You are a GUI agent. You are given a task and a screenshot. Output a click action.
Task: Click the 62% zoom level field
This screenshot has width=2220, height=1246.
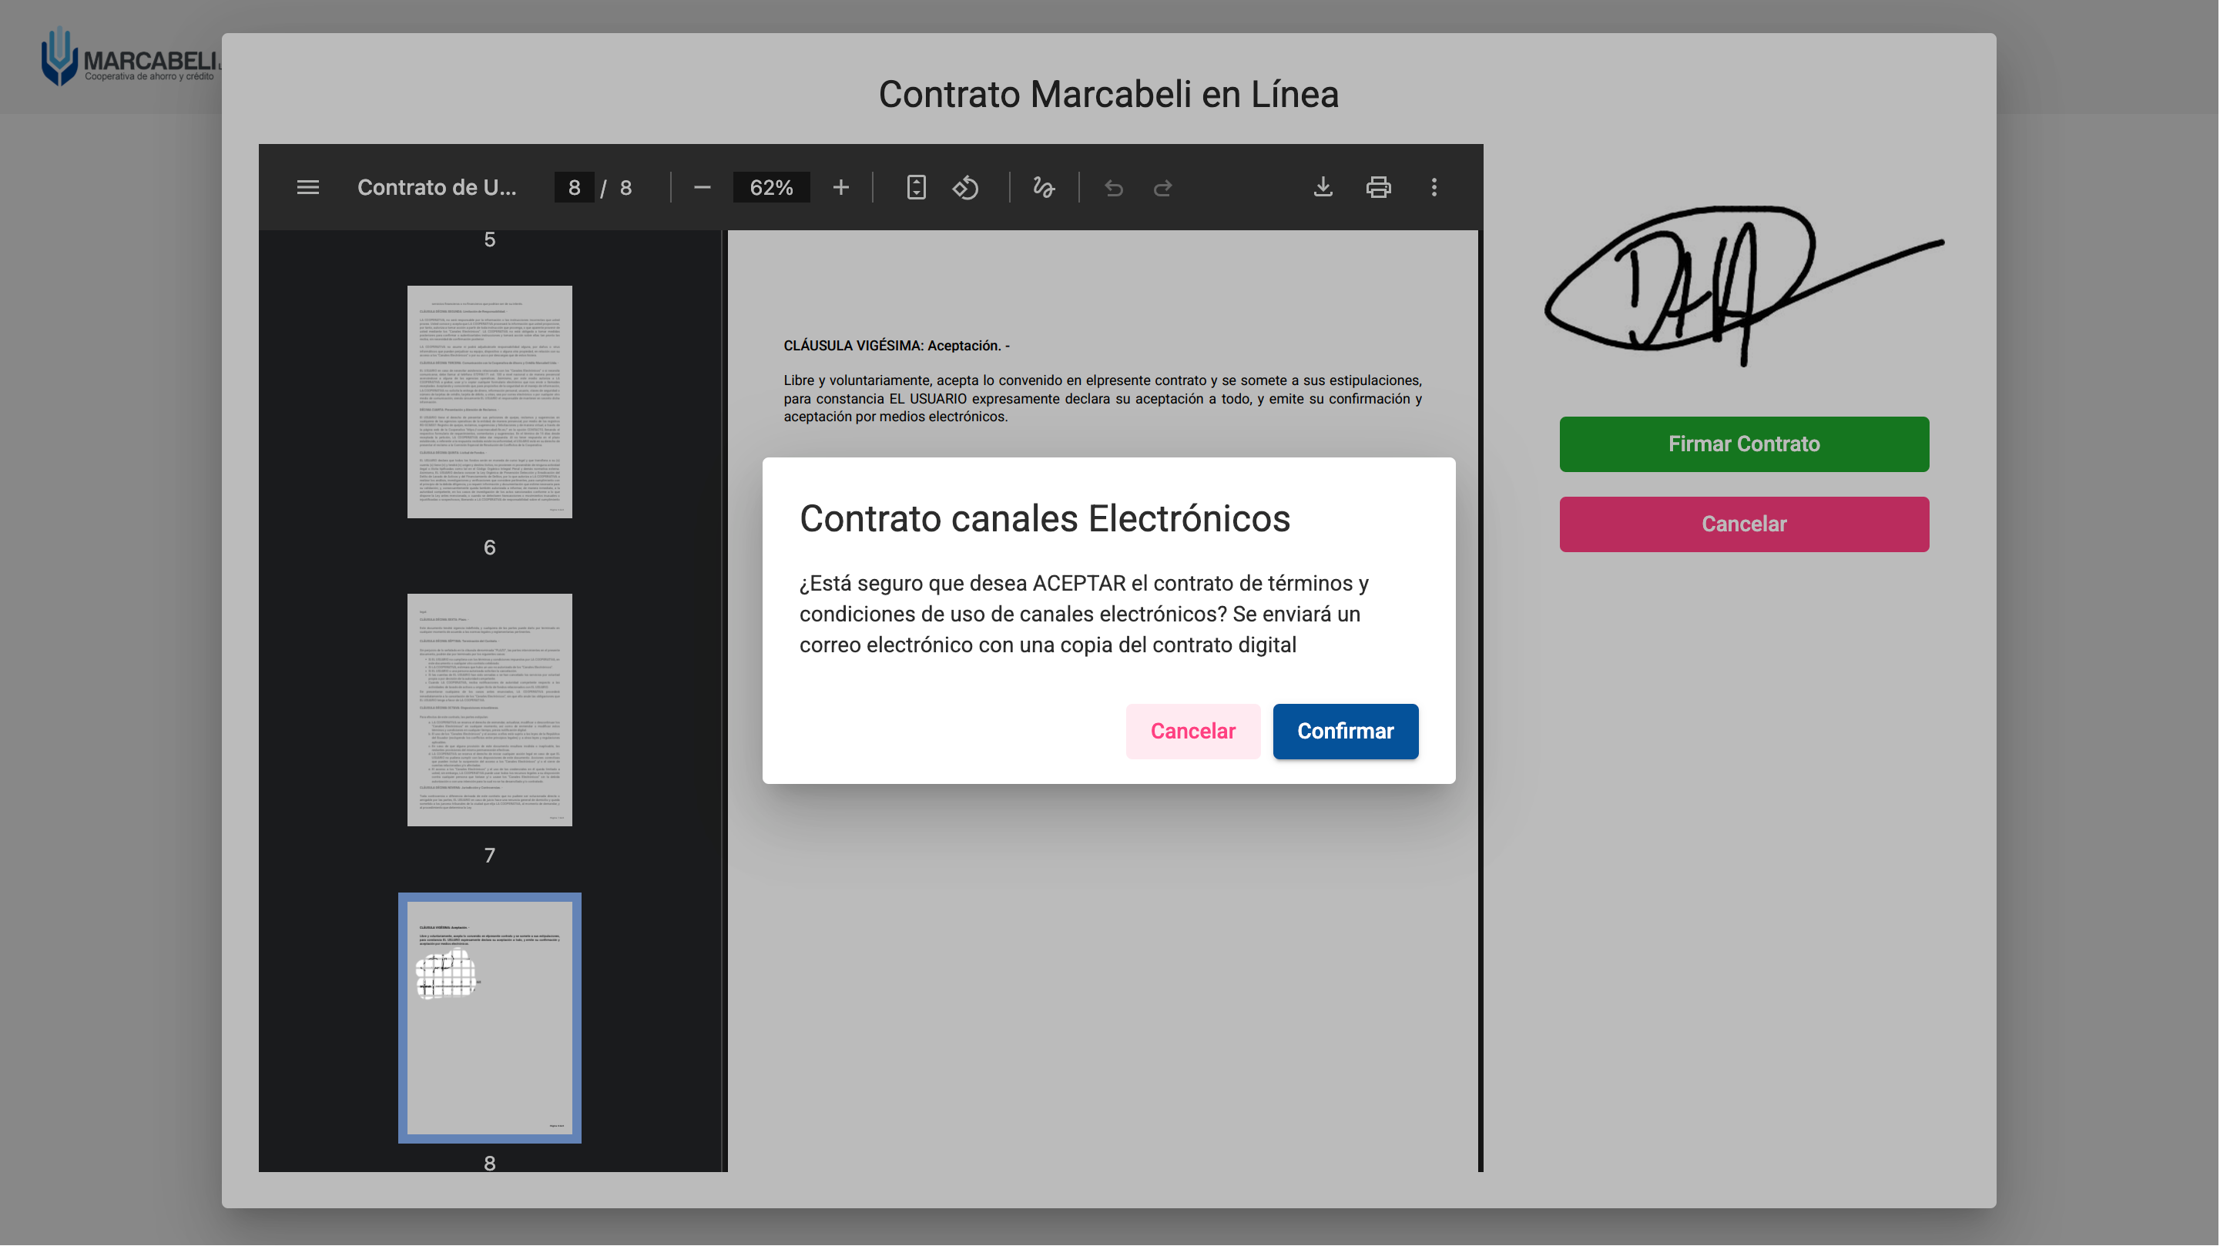tap(770, 187)
